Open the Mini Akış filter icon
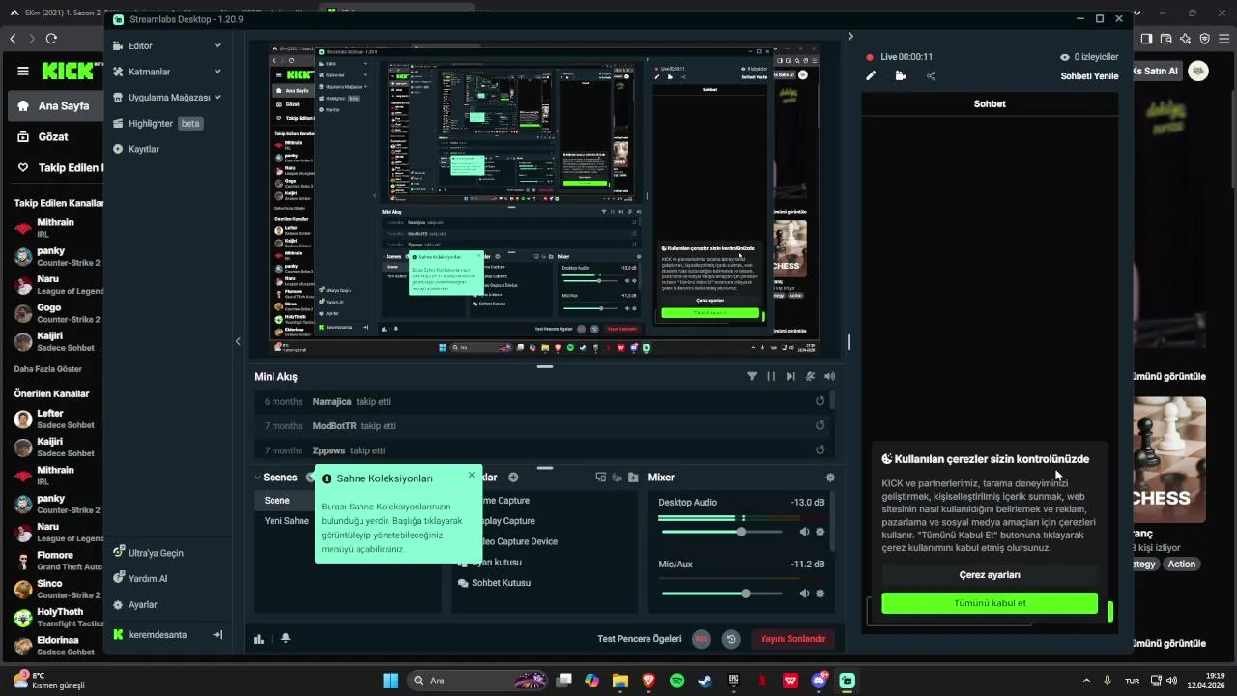 click(752, 376)
